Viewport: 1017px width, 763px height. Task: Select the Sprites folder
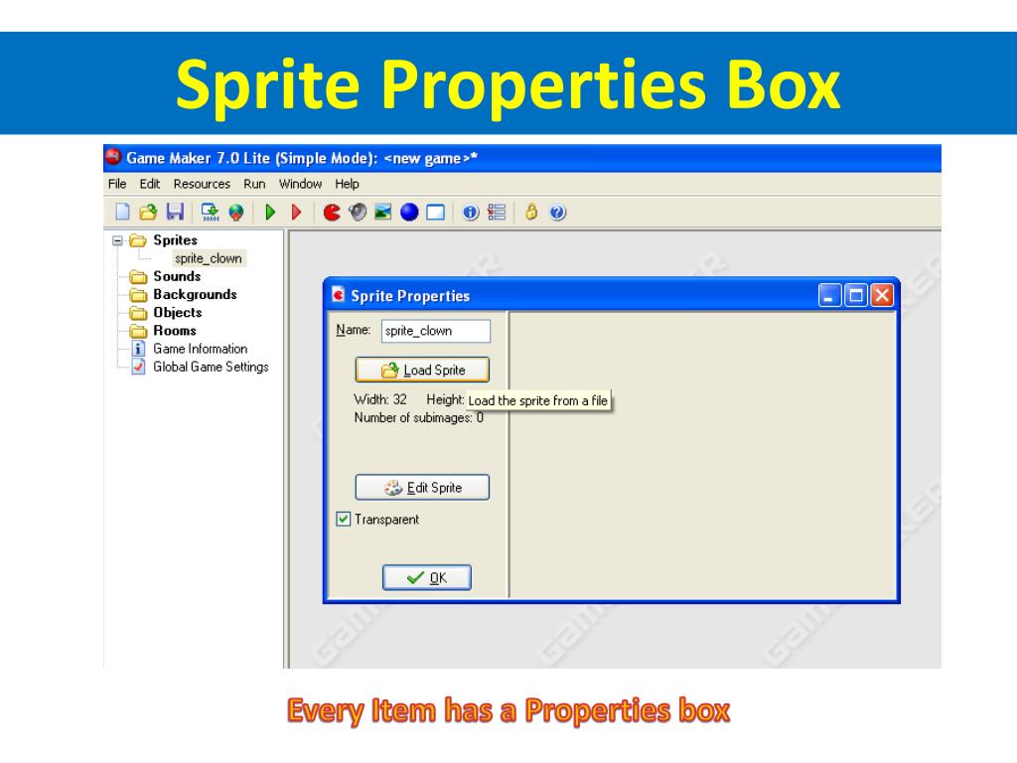click(x=175, y=240)
